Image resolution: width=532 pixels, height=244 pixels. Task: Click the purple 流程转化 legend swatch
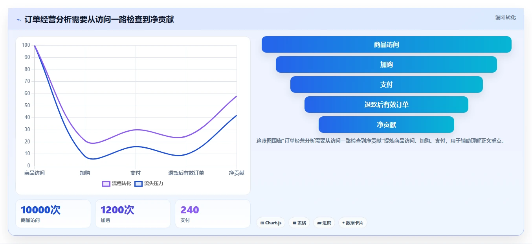pyautogui.click(x=106, y=183)
